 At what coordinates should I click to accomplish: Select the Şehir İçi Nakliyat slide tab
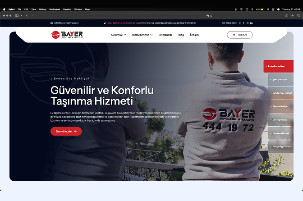(281, 80)
